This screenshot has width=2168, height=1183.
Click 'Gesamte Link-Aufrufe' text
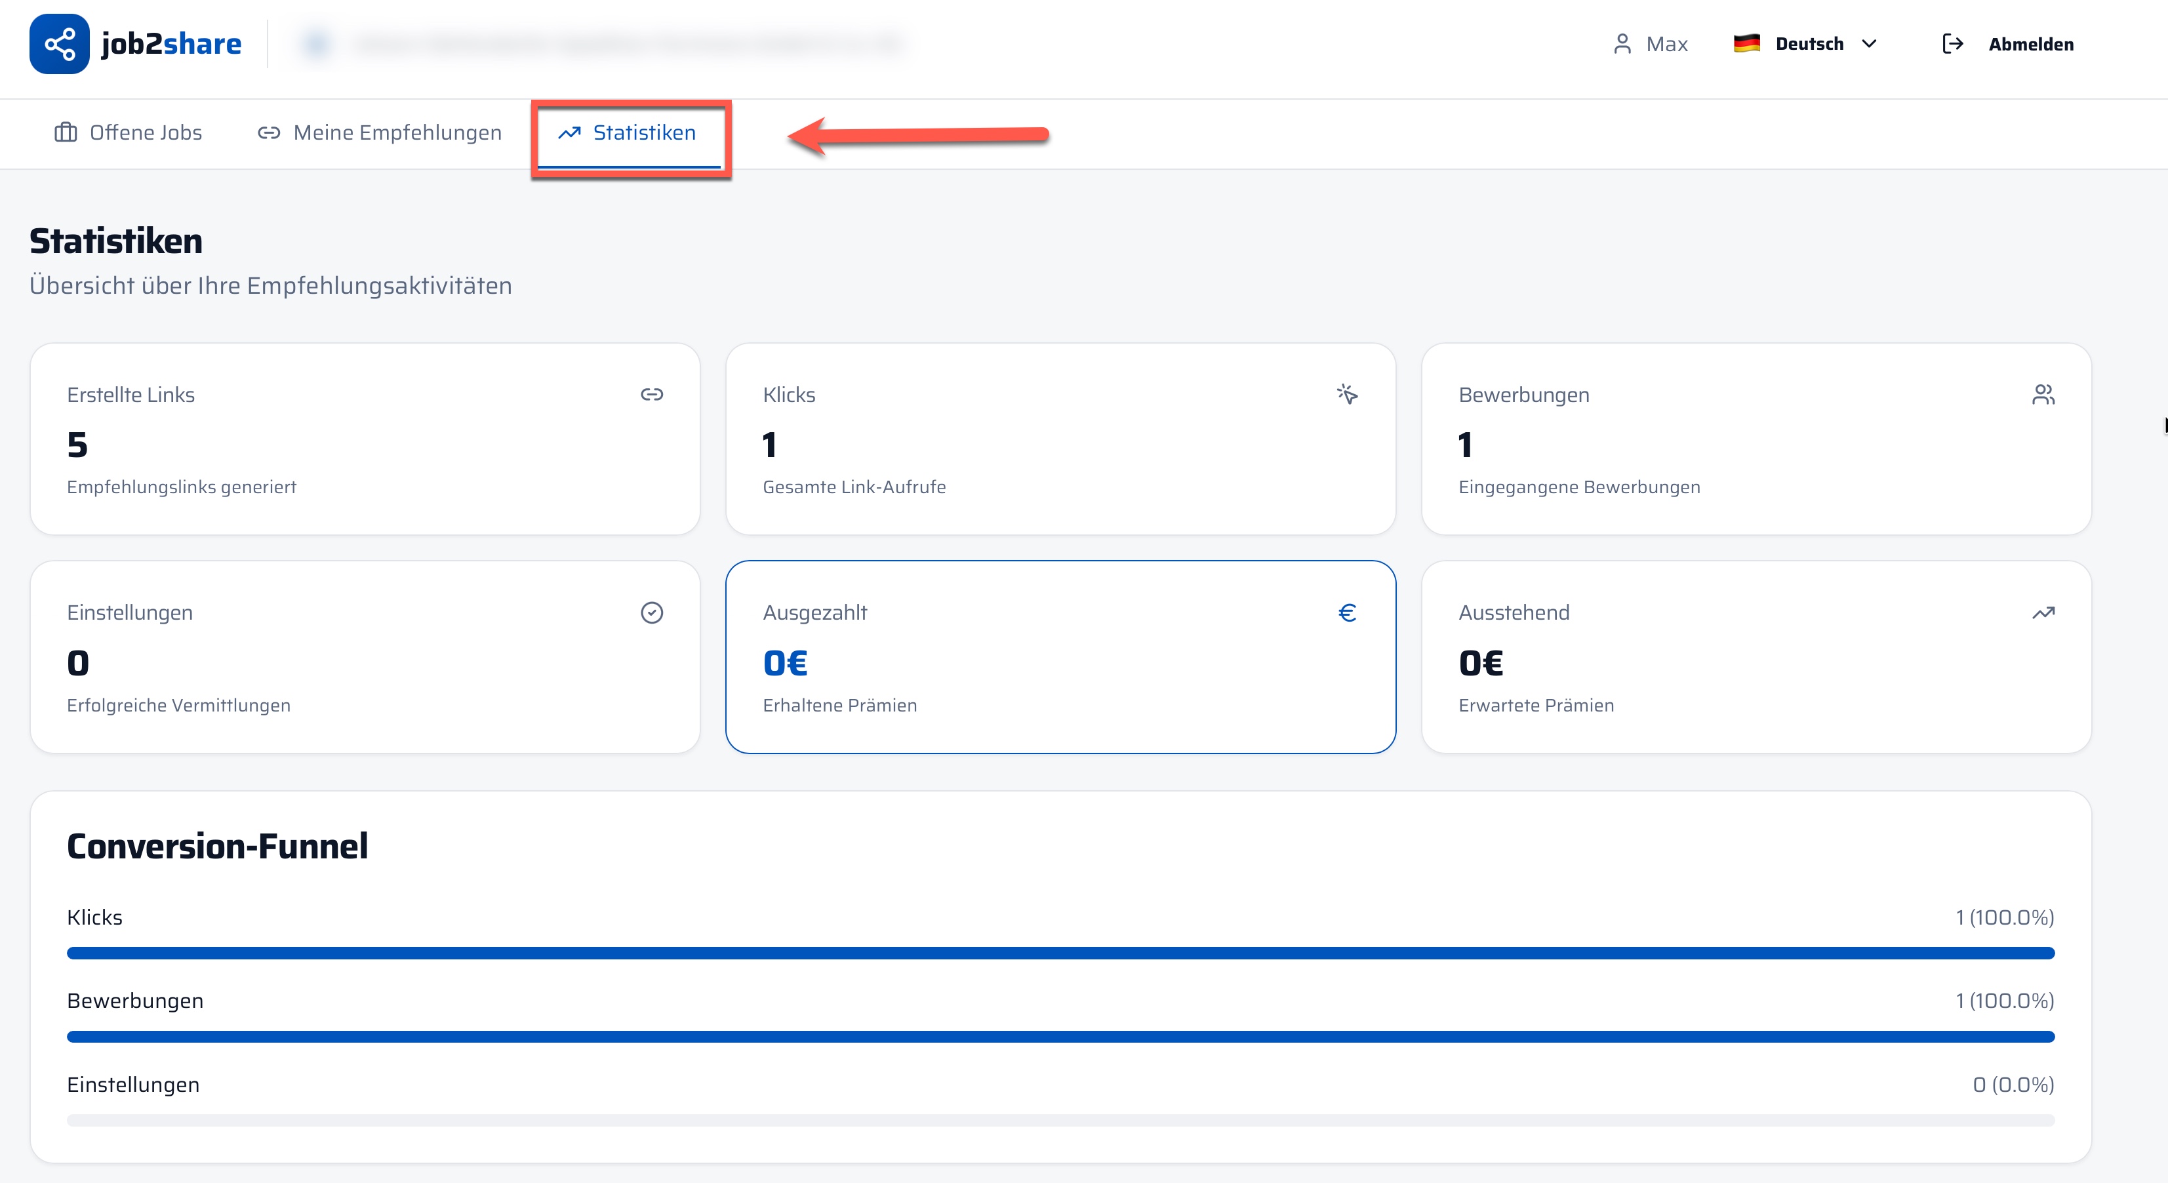point(854,487)
